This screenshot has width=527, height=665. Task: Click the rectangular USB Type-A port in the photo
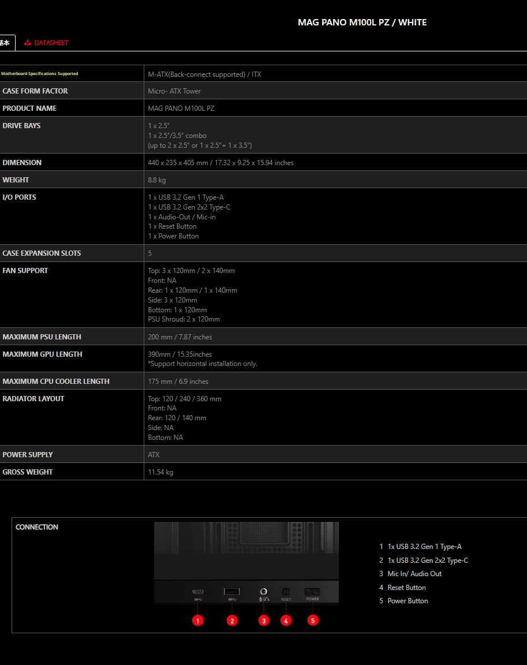pos(231,591)
